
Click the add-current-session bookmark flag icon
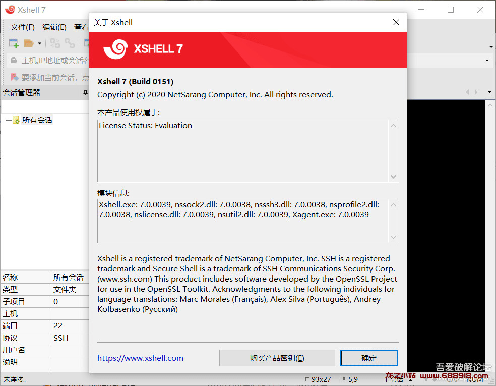coord(14,77)
